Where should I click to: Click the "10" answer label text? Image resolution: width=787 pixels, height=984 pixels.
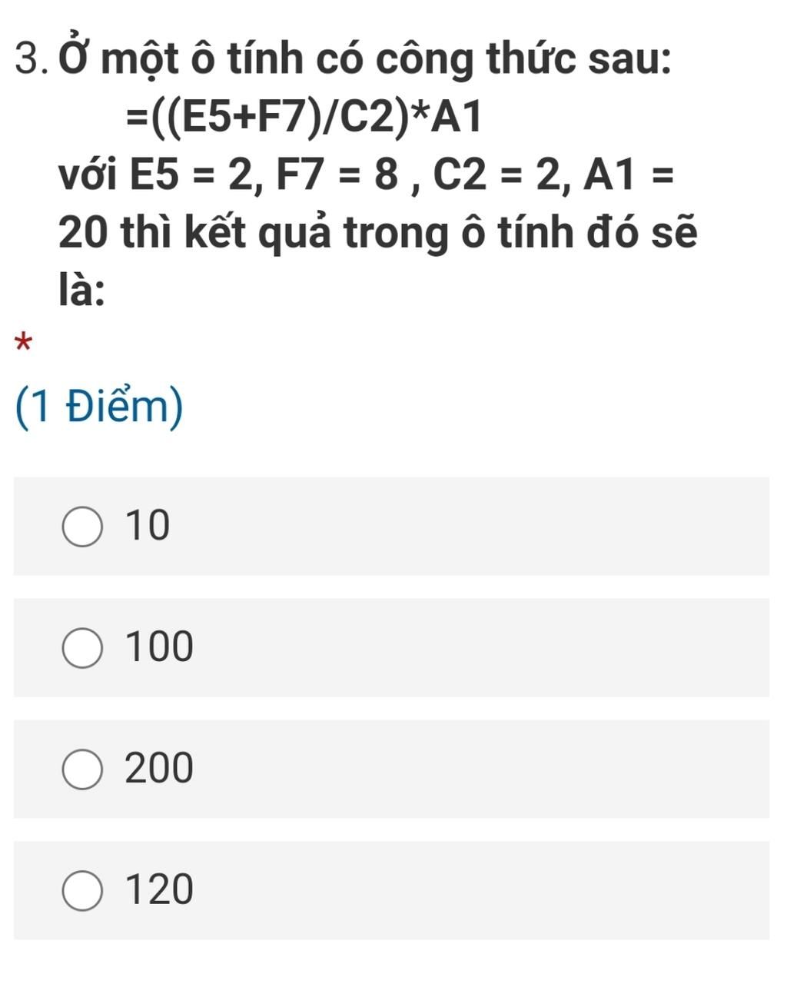coord(147,526)
